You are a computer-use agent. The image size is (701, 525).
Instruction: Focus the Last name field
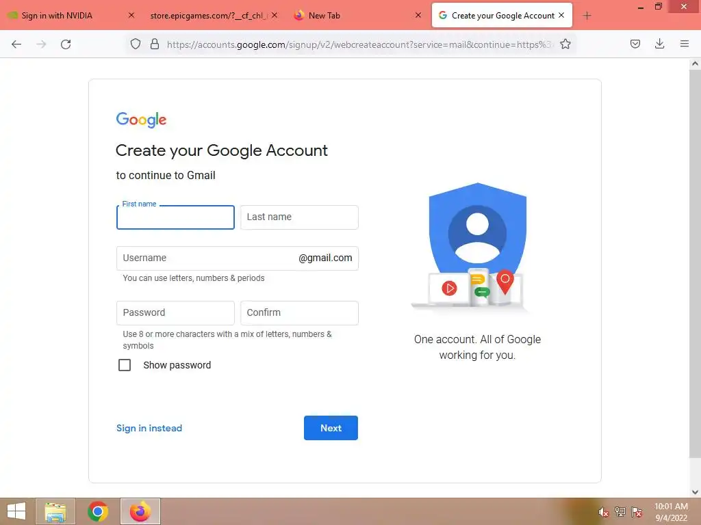coord(299,217)
